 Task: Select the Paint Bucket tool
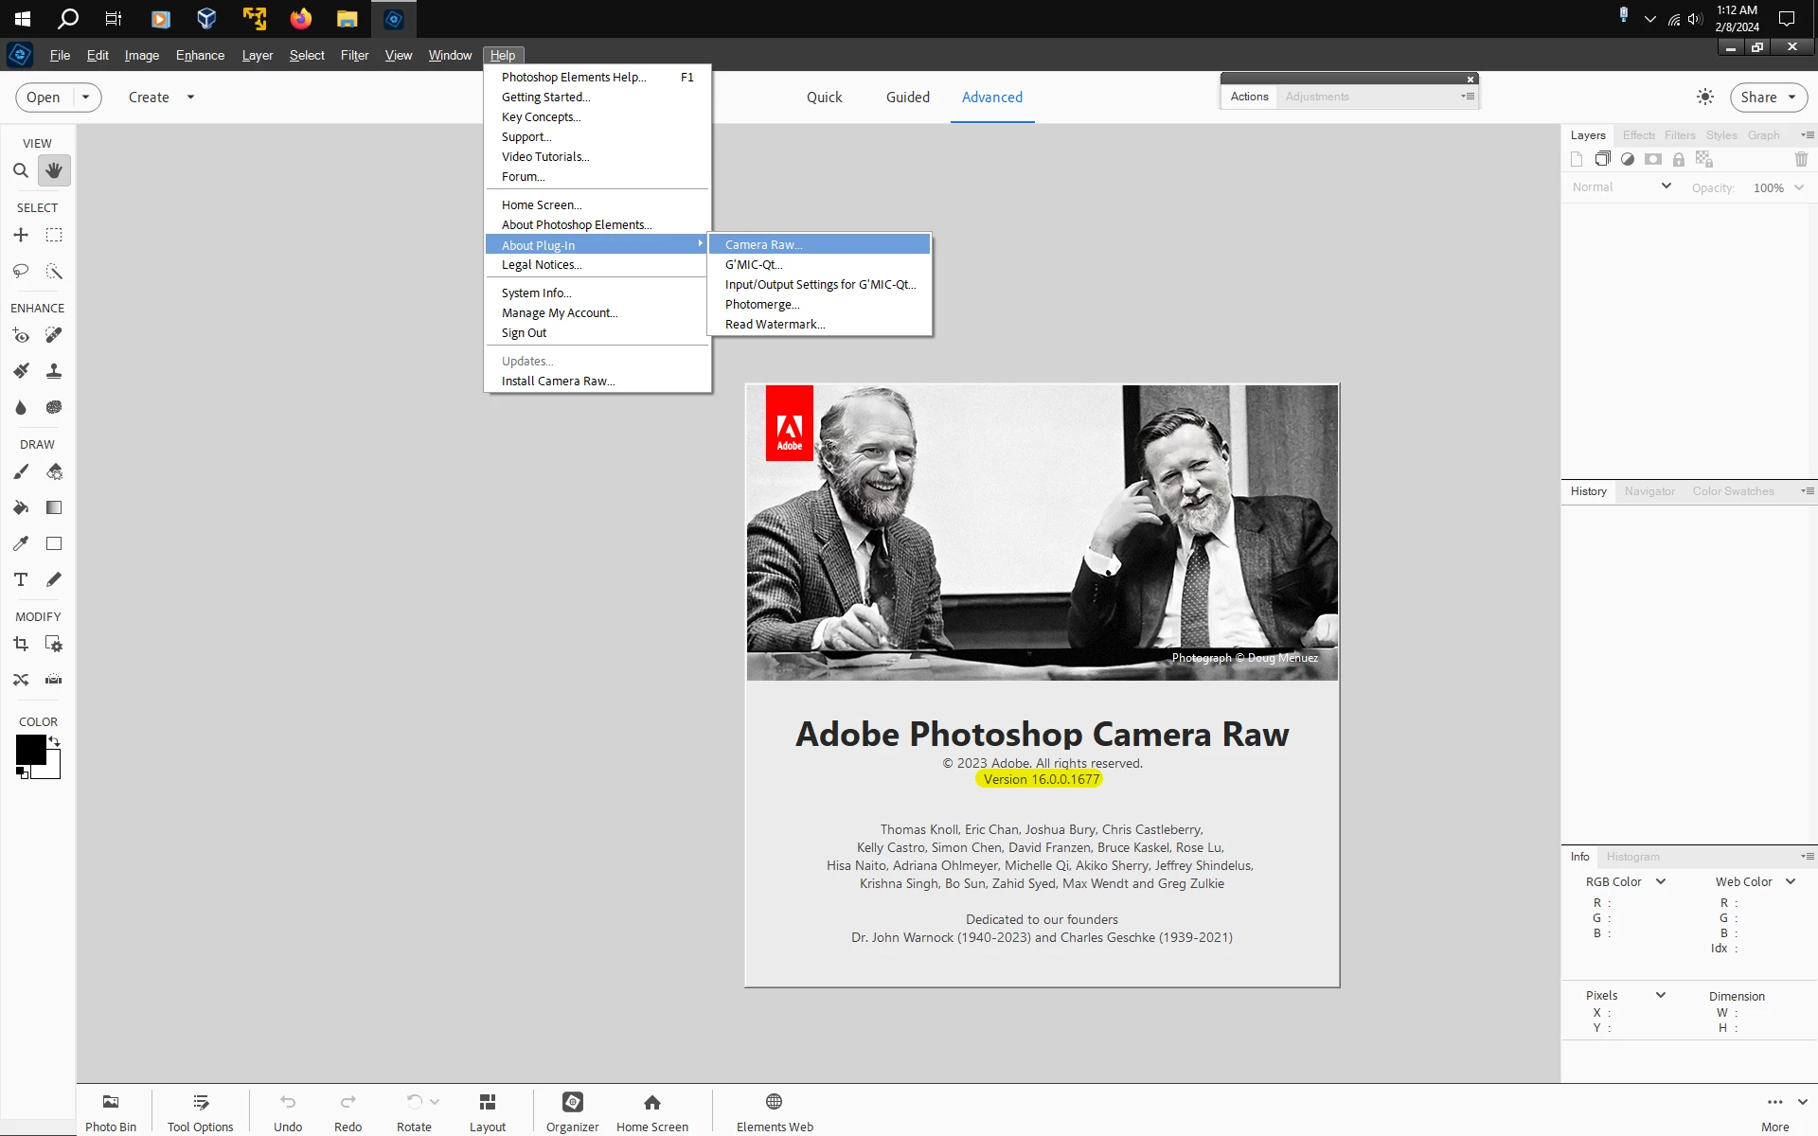[21, 507]
